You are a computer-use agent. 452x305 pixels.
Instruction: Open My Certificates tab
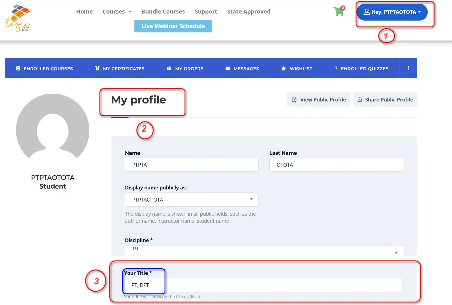click(120, 68)
